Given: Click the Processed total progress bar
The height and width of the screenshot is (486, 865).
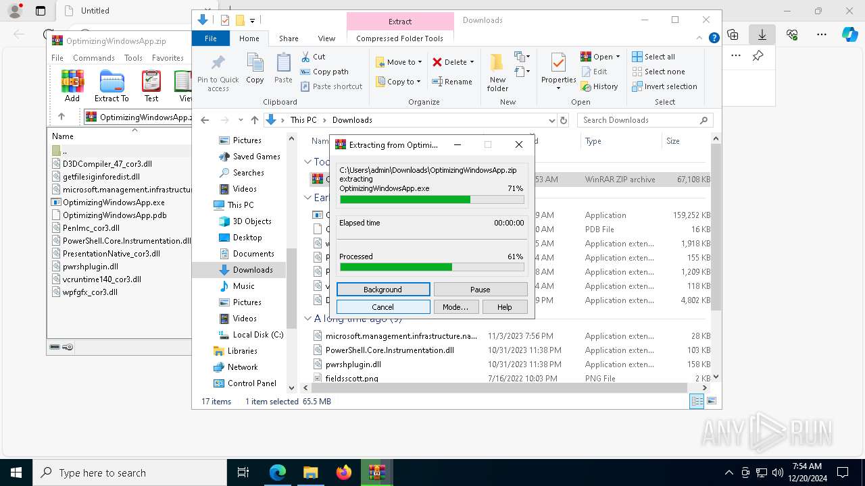Looking at the screenshot, I should point(432,267).
